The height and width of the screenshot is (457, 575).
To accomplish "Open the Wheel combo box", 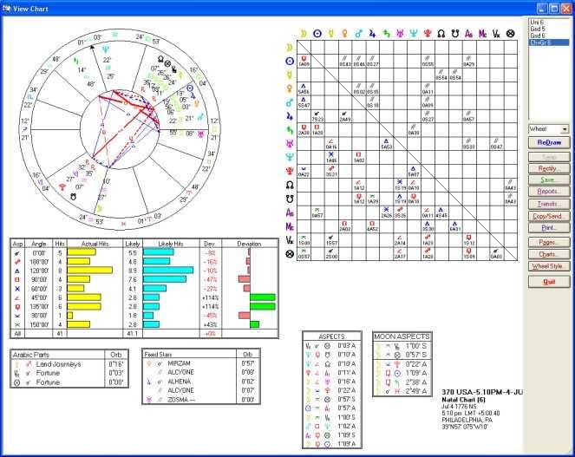I will (x=549, y=129).
